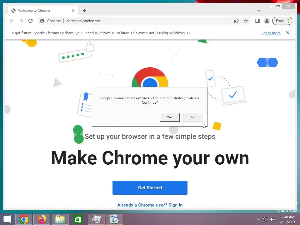Click the Forward navigation arrow
300x225 pixels.
tap(21, 21)
